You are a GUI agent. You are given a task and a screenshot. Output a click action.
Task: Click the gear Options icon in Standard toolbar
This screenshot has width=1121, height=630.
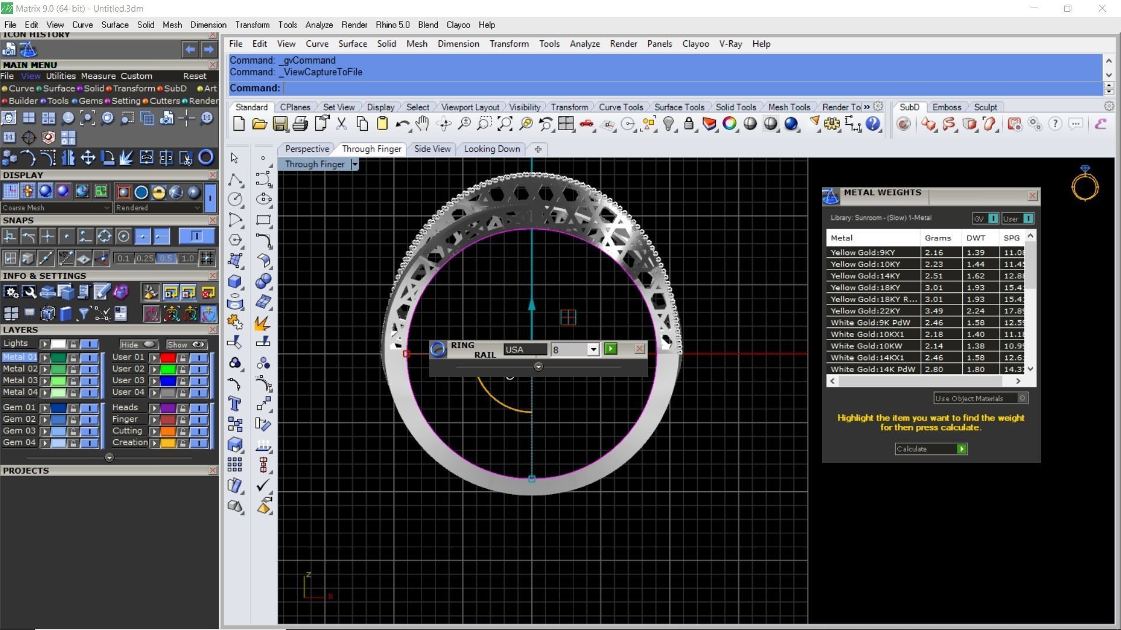(x=832, y=124)
